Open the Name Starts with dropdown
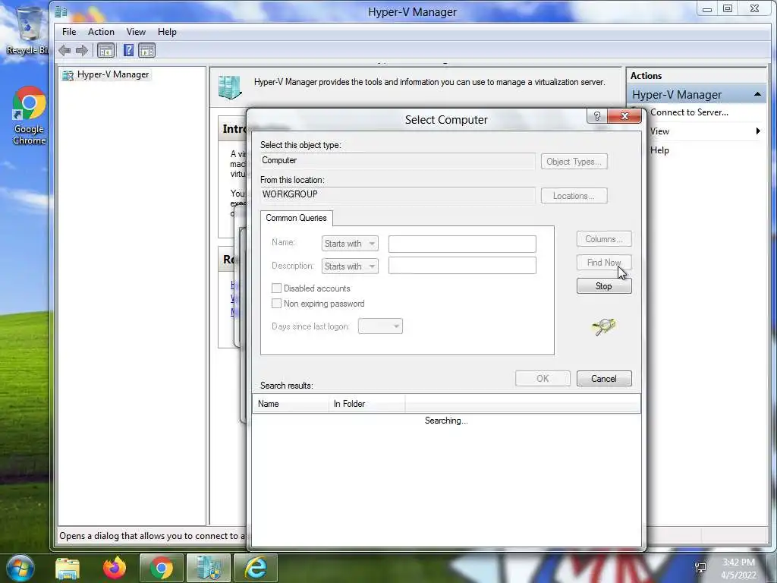This screenshot has width=777, height=583. 350,244
